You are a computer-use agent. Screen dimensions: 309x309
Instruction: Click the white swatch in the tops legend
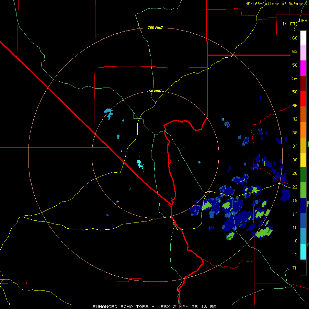[x=303, y=38]
